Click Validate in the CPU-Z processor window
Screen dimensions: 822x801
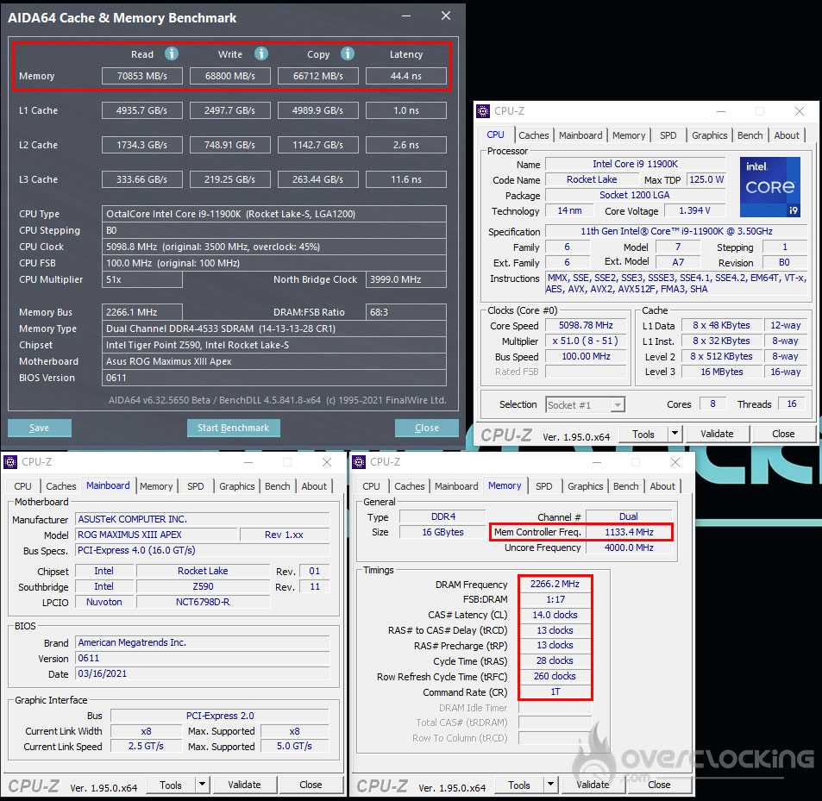(717, 434)
